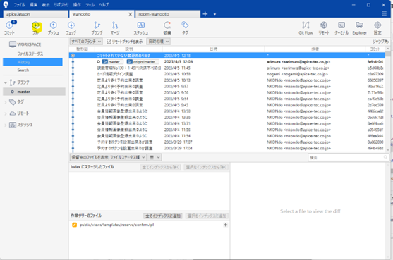Select the master branch in the sidebar
This screenshot has height=260, width=393.
(x=34, y=92)
